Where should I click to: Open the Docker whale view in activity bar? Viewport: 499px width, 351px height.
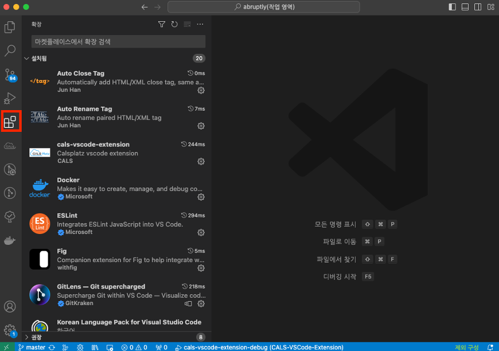tap(10, 240)
